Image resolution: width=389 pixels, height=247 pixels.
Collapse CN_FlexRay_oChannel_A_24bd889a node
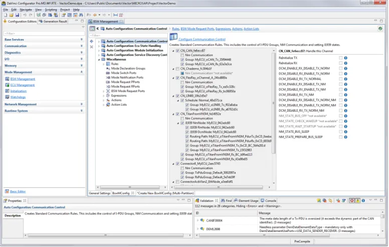(173, 78)
